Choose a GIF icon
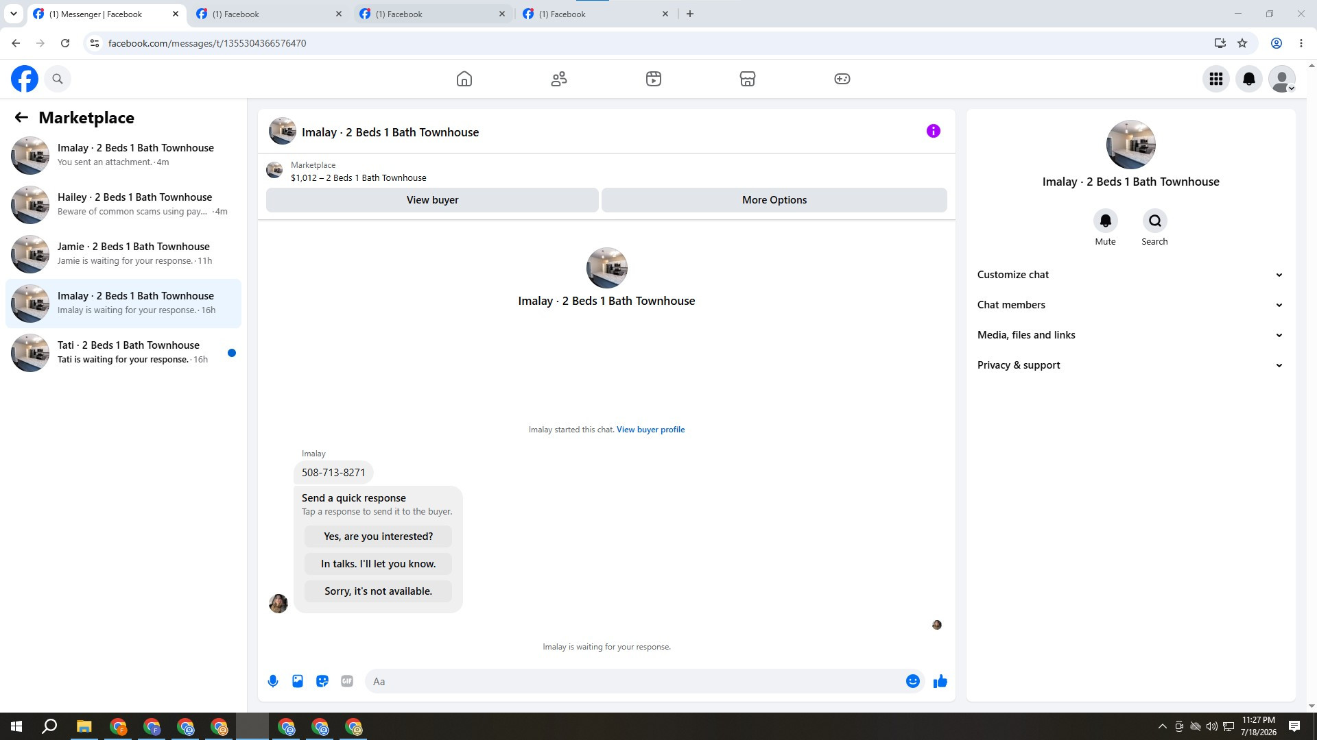This screenshot has height=740, width=1317. click(x=347, y=681)
